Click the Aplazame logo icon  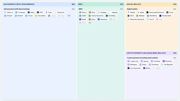tap(99, 19)
